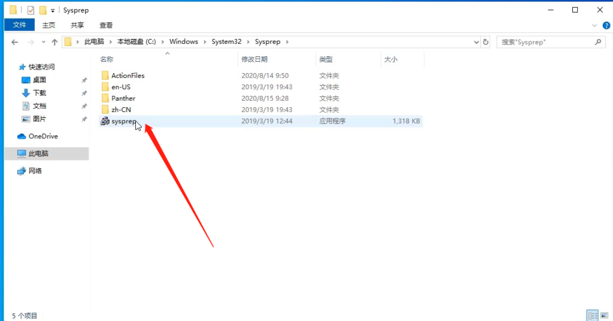Click the up-one-level arrow button
Screen dimensions: 613x321
click(54, 42)
